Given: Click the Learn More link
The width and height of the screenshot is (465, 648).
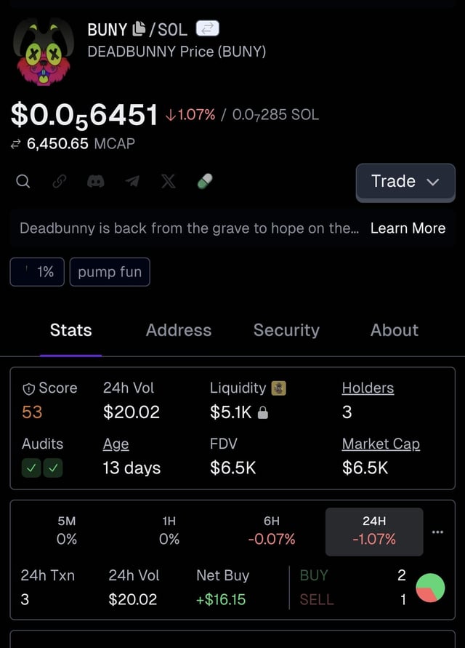Looking at the screenshot, I should (408, 228).
